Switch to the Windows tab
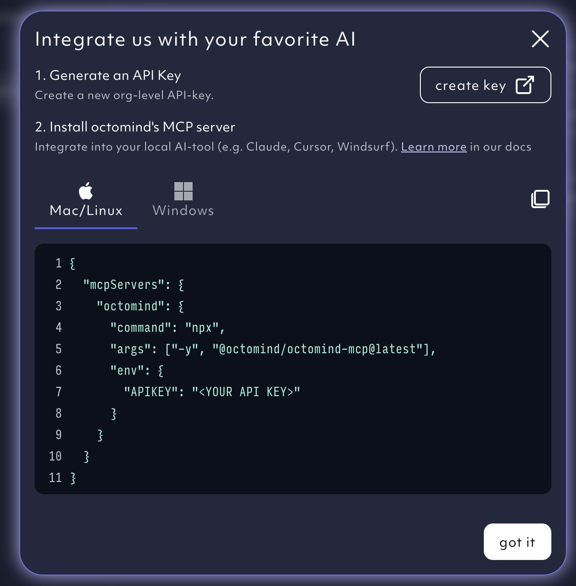The width and height of the screenshot is (576, 586). pyautogui.click(x=183, y=200)
